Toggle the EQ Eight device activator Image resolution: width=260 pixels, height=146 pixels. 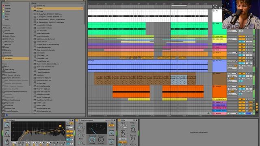click(4, 120)
